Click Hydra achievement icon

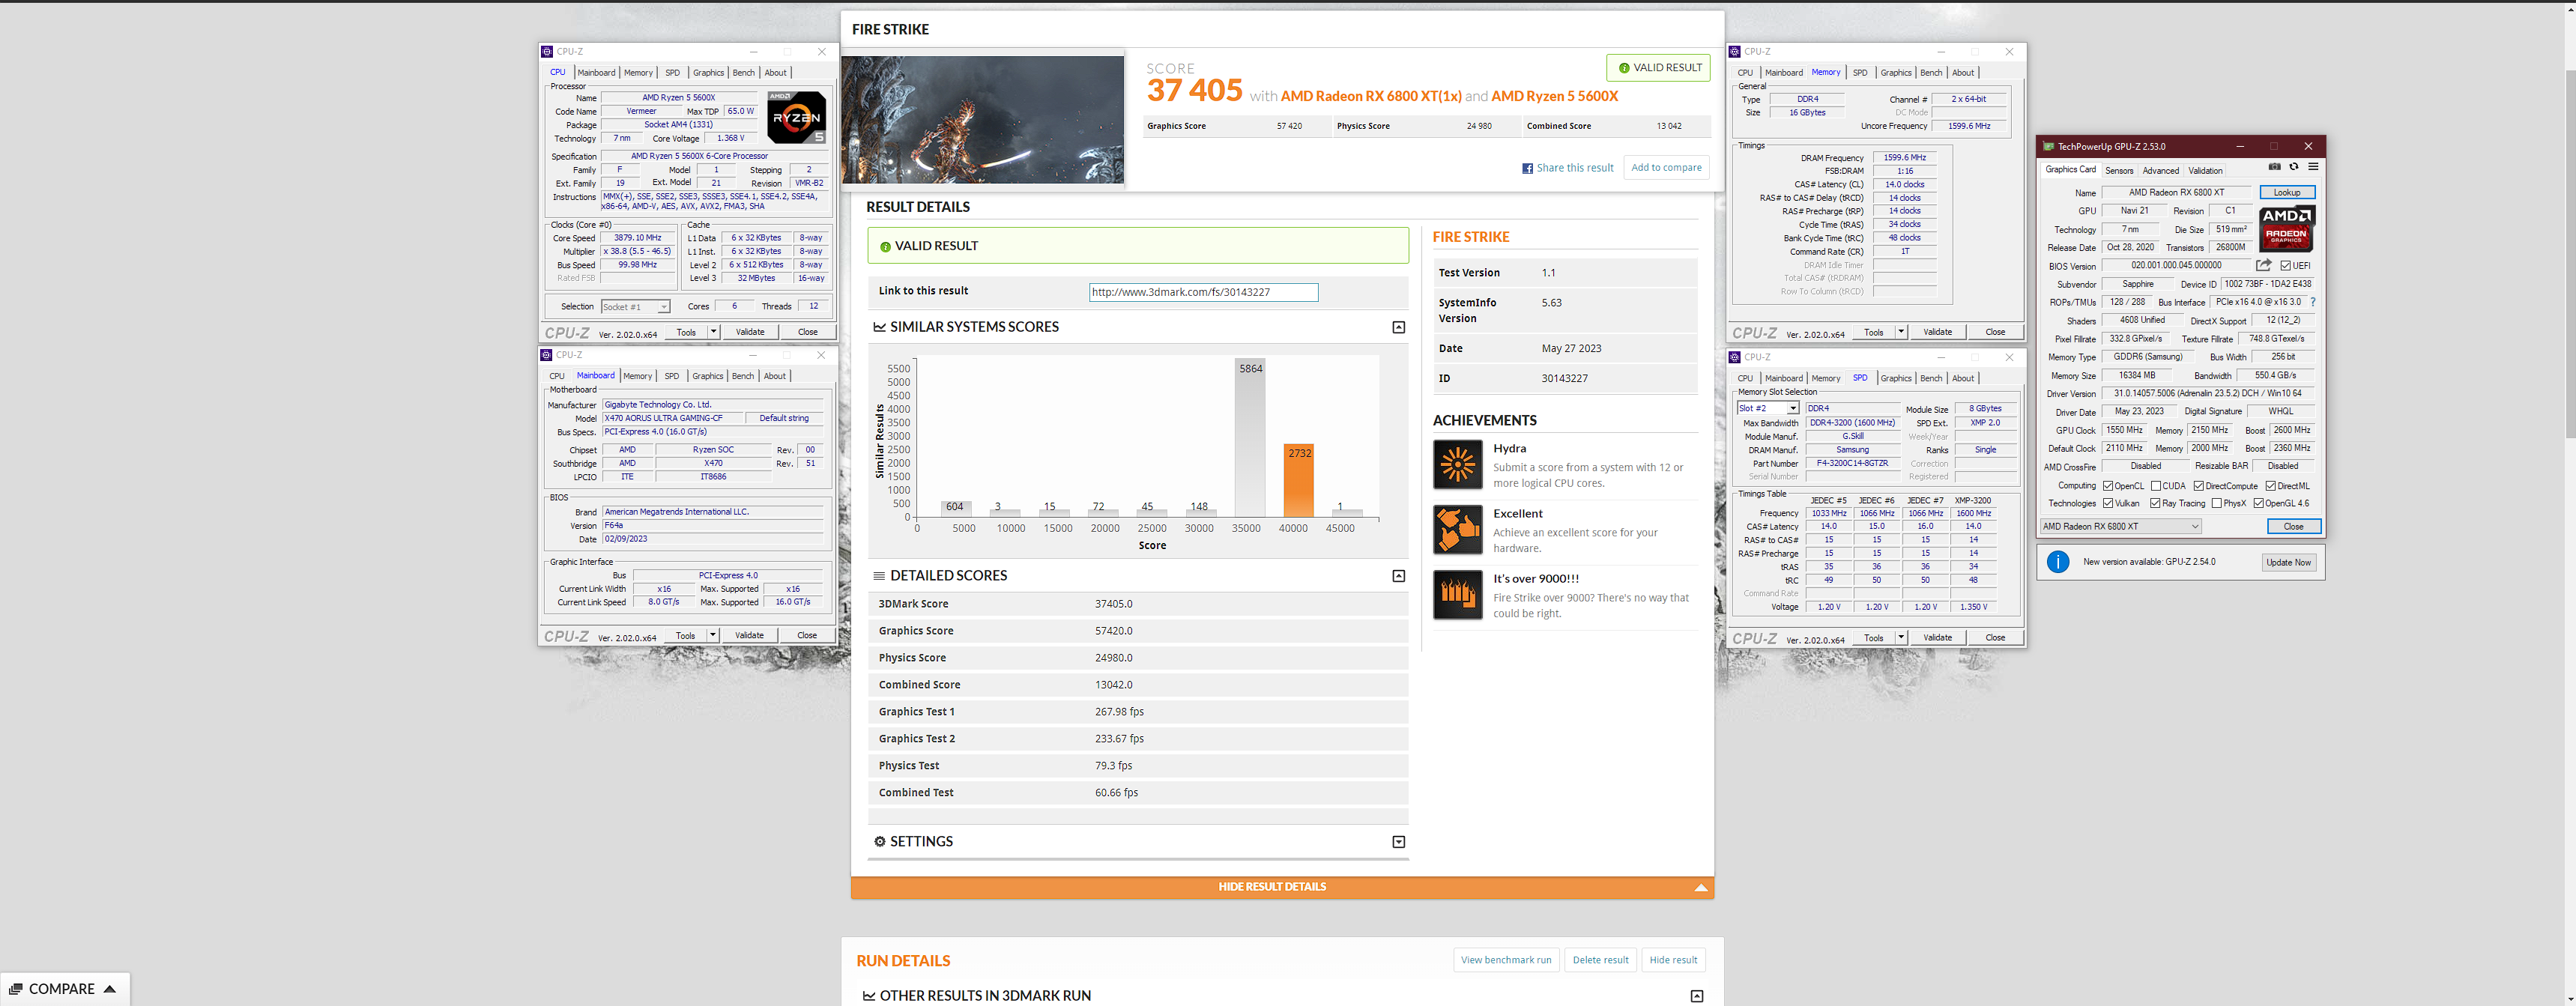[1457, 465]
